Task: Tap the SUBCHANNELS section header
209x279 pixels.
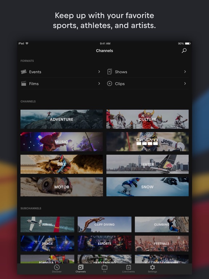Action: [x=31, y=208]
